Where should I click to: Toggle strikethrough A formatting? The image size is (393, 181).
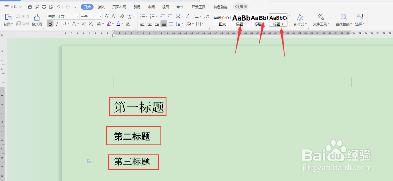[74, 24]
